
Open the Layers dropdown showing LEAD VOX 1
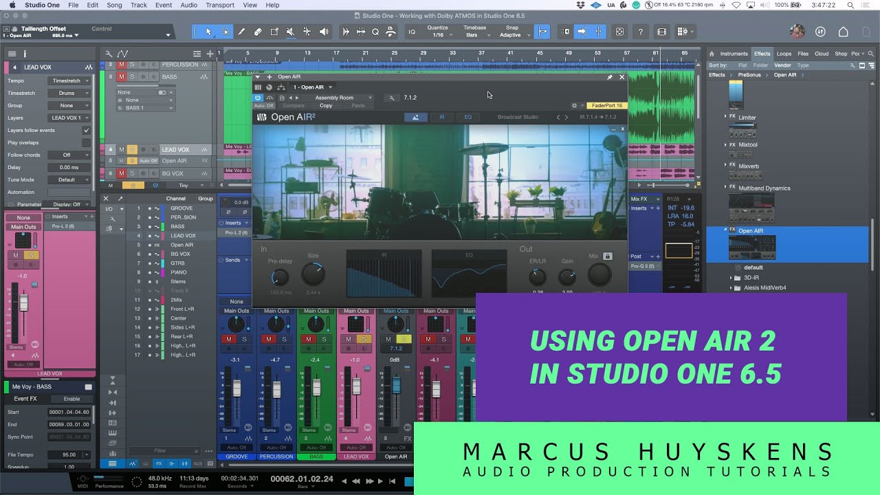tap(69, 118)
